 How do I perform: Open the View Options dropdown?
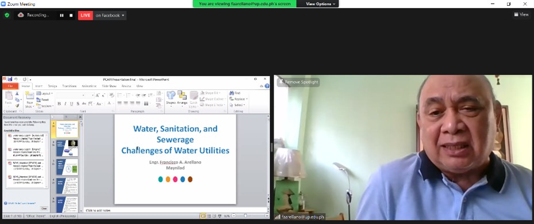[320, 4]
